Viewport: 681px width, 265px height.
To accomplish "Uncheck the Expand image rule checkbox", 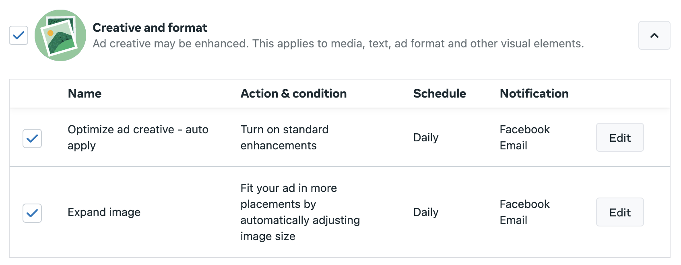I will coord(32,213).
